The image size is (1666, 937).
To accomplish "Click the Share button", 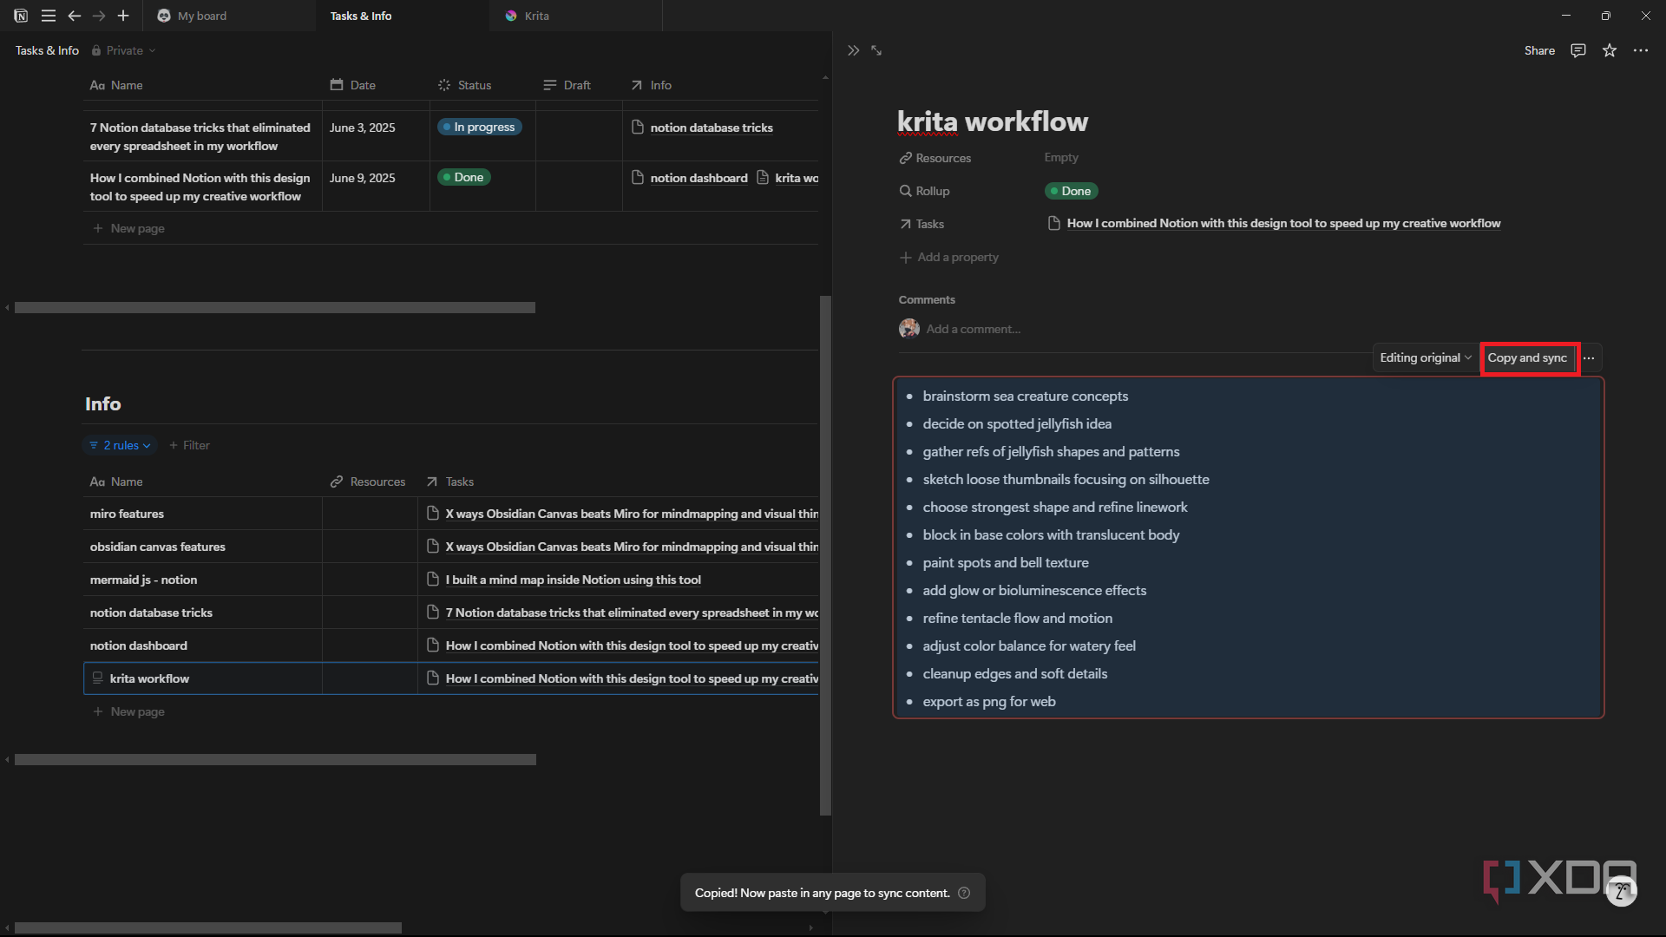I will (x=1539, y=50).
